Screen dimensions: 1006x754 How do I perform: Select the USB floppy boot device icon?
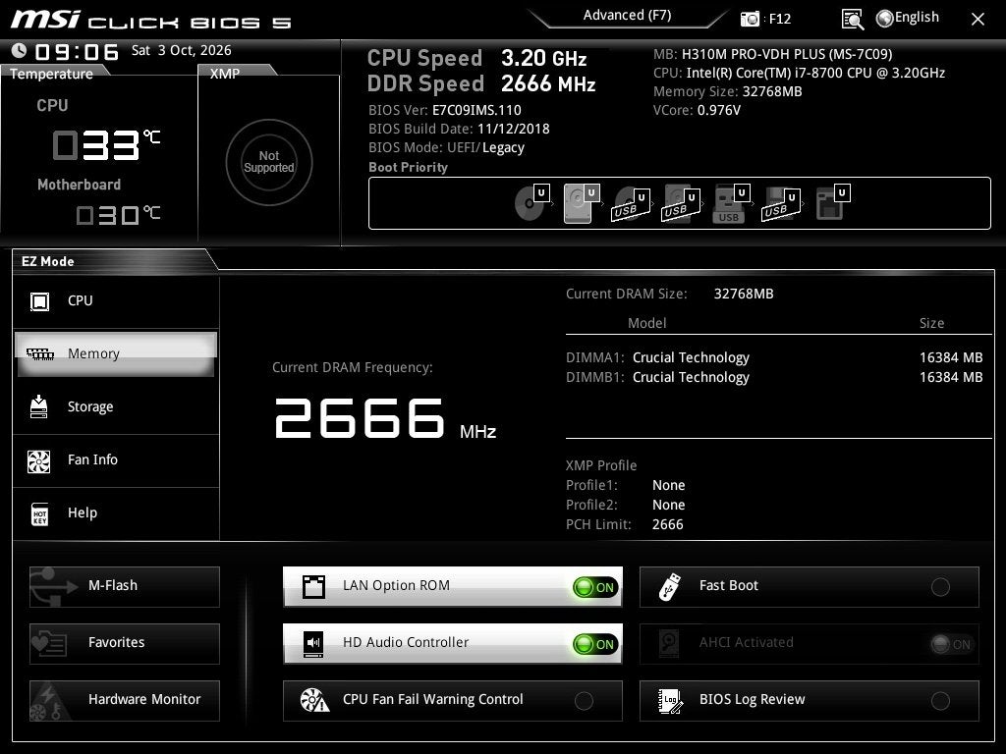point(781,204)
